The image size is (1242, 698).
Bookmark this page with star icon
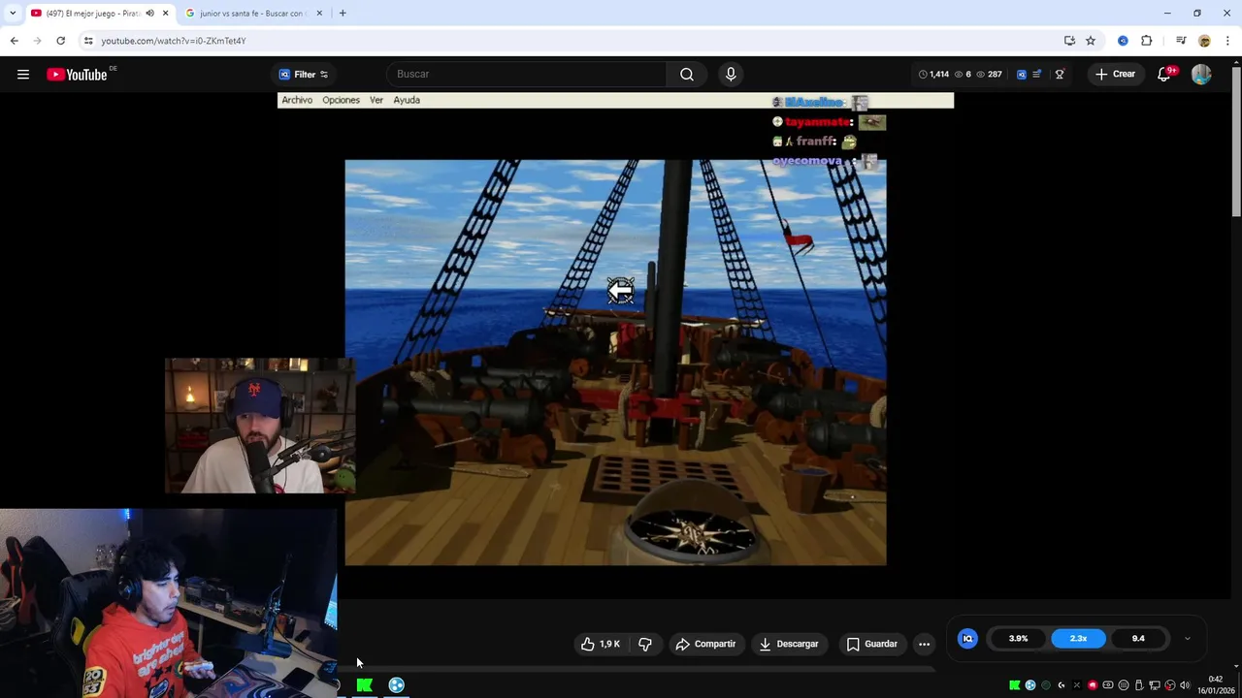coord(1091,41)
